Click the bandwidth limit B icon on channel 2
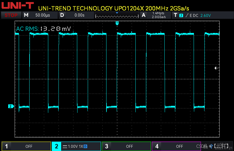The image size is (234, 151). pos(85,146)
